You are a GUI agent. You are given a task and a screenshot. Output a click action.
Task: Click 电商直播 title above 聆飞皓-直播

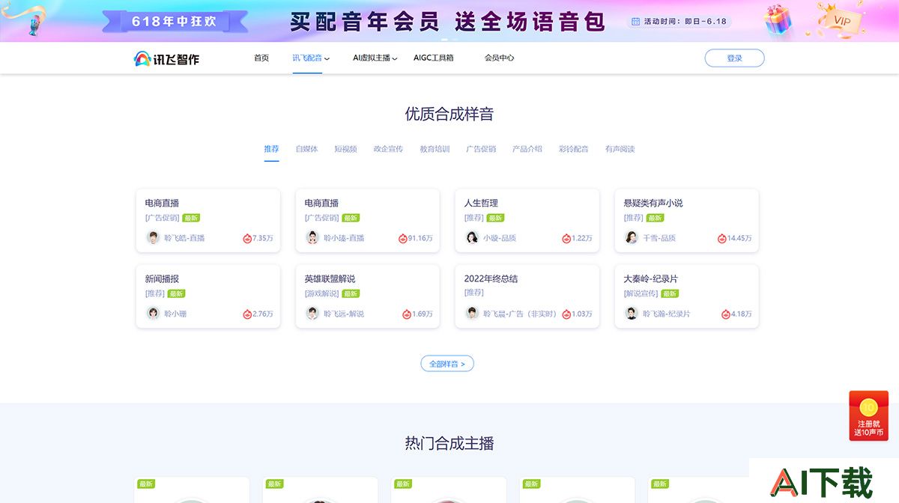coord(162,203)
